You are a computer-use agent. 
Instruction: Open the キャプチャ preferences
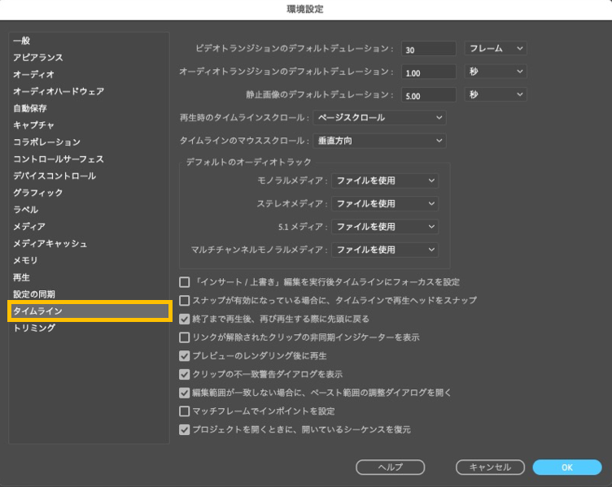click(x=33, y=124)
